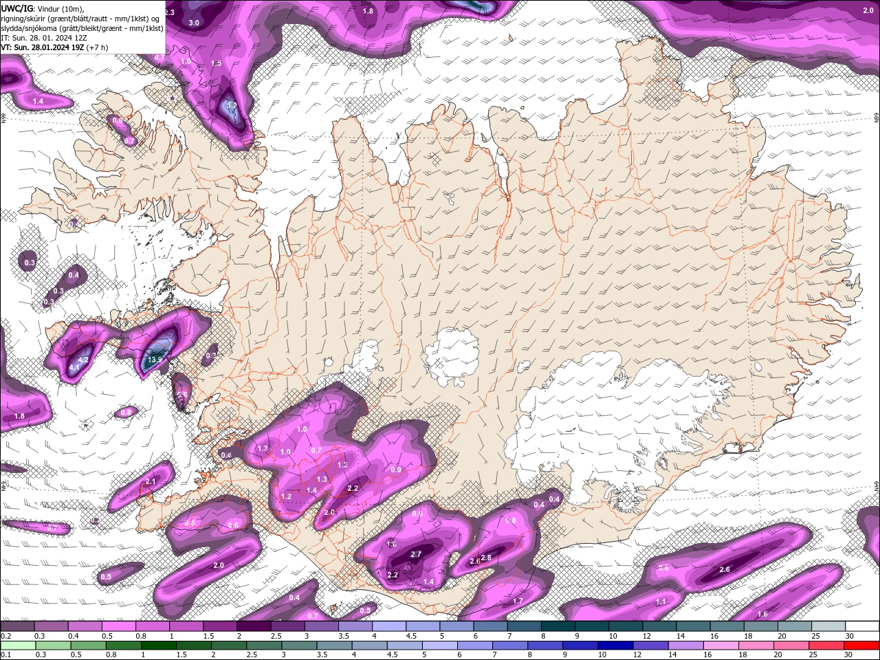Pick the darkest purple snow swatch between 2 and 2.5
The image size is (880, 660).
(254, 626)
